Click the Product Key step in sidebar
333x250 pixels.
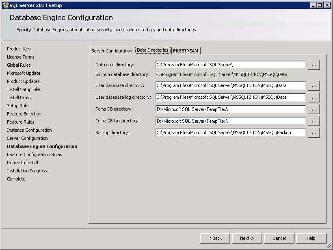coord(19,49)
